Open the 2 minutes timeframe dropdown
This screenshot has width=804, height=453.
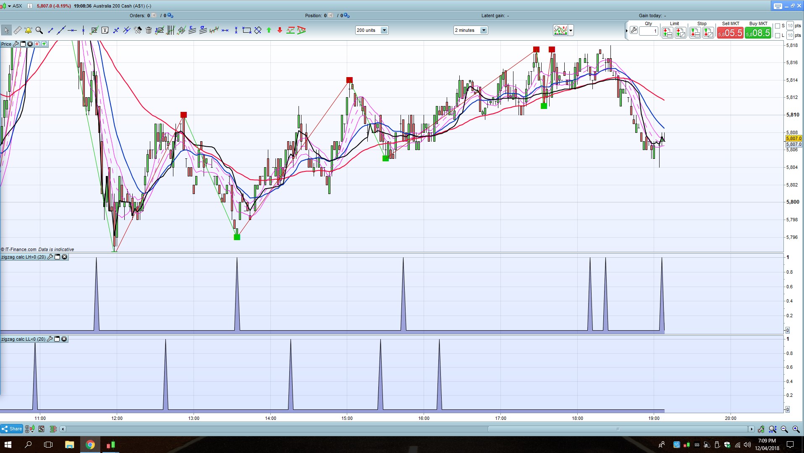tap(471, 30)
